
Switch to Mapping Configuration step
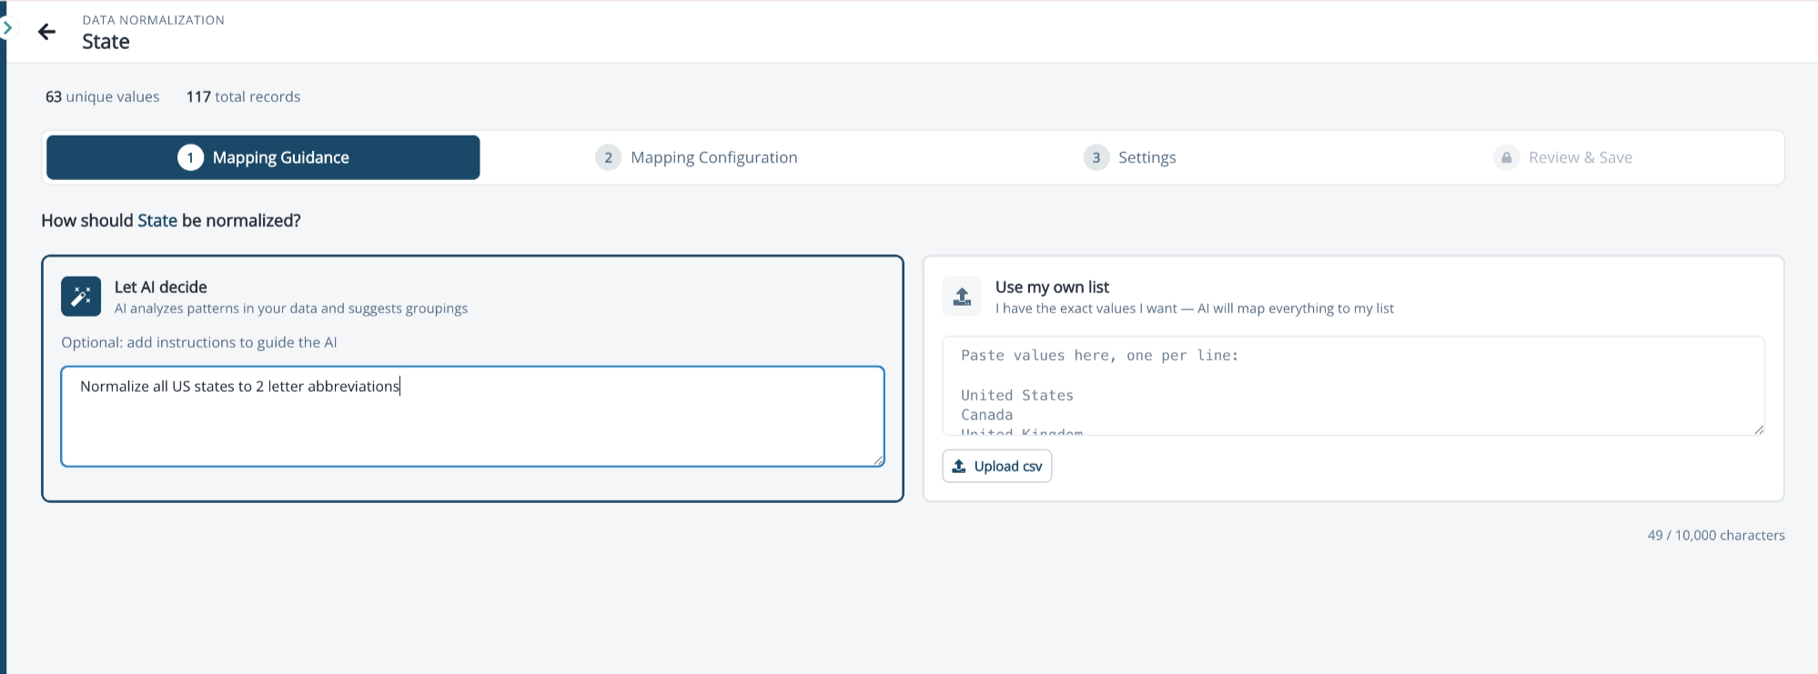point(696,157)
